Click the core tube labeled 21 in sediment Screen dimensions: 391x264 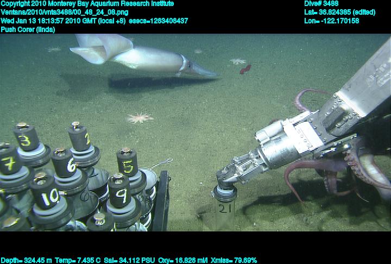[x=225, y=209]
